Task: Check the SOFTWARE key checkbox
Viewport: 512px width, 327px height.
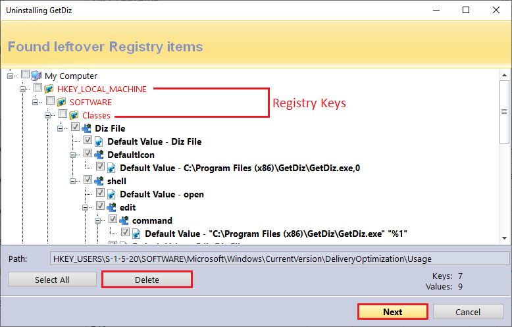Action: tap(50, 100)
